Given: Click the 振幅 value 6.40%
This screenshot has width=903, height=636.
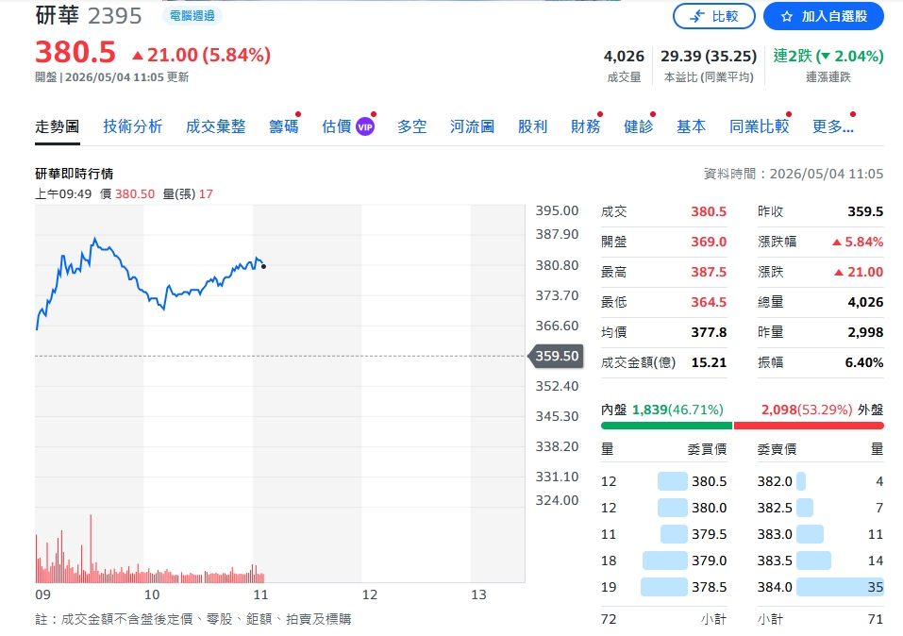Looking at the screenshot, I should pos(863,362).
